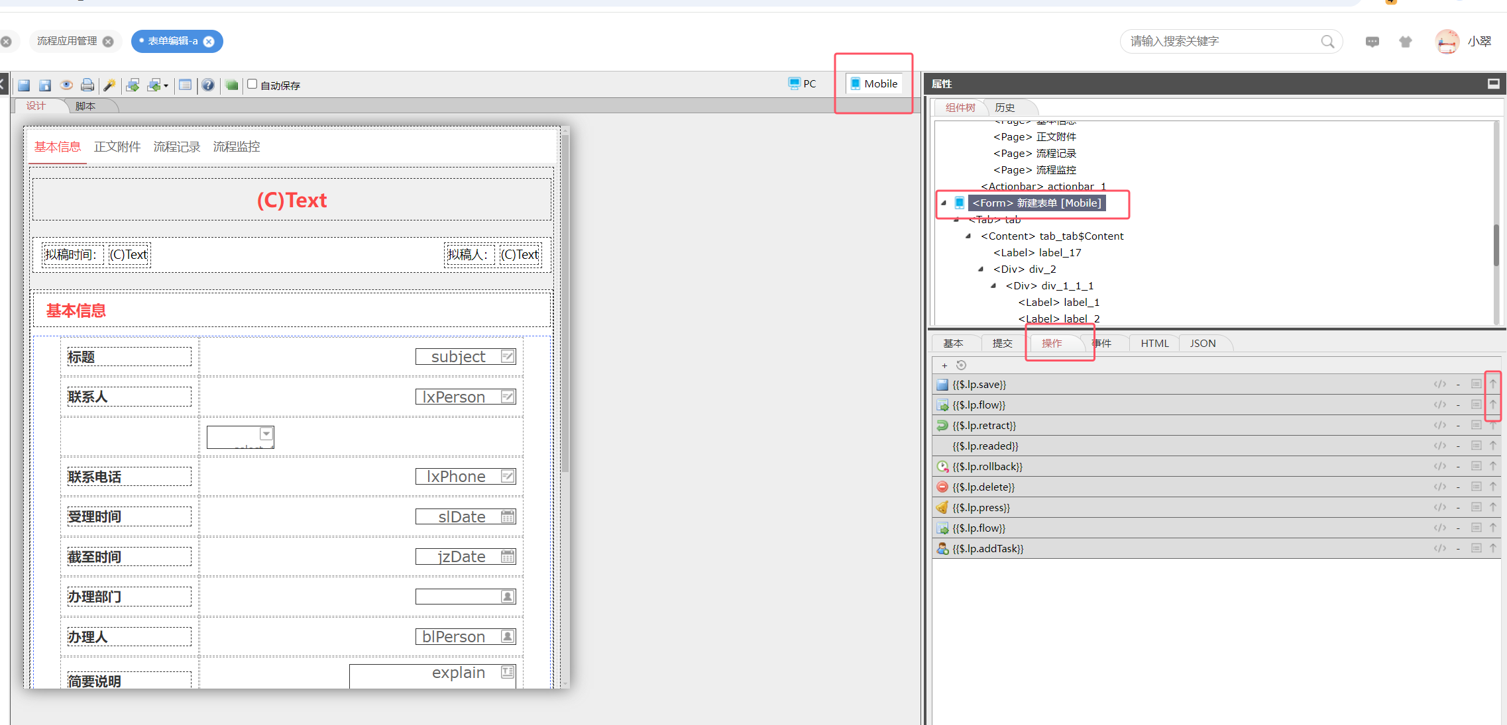The width and height of the screenshot is (1507, 725).
Task: Open the help question-mark icon
Action: 208,85
